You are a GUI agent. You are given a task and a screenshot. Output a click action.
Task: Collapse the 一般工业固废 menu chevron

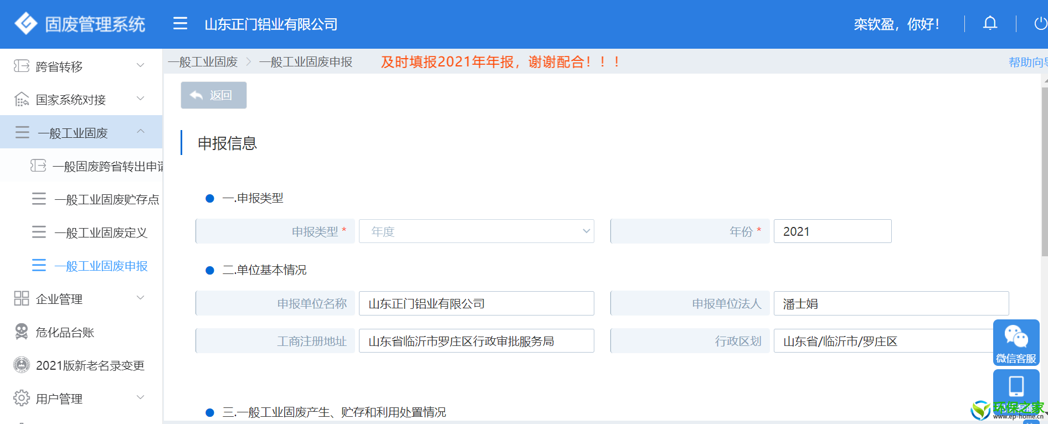click(x=141, y=131)
